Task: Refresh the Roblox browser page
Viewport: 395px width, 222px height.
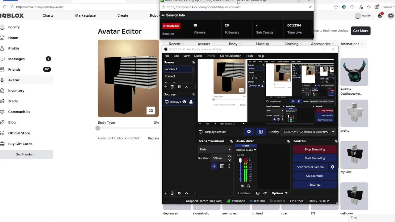Action: pyautogui.click(x=5, y=7)
